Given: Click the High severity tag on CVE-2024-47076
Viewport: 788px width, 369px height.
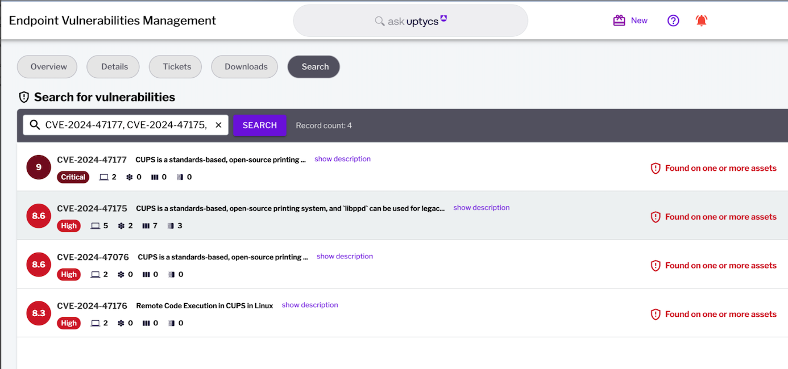Looking at the screenshot, I should pyautogui.click(x=69, y=275).
